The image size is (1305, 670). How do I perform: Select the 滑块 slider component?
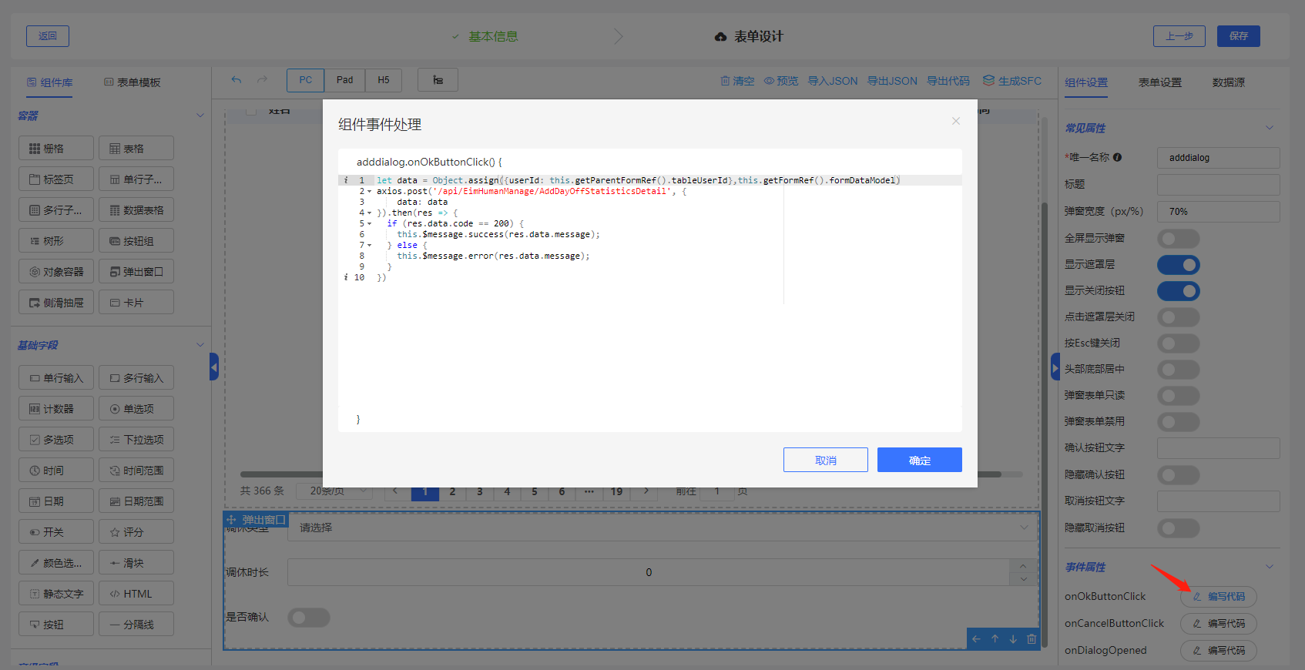point(136,562)
